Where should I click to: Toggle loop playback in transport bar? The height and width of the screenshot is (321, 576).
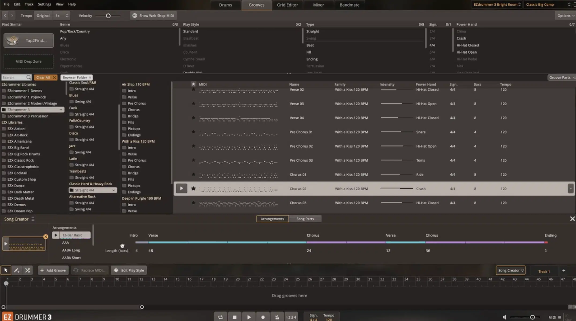point(220,317)
